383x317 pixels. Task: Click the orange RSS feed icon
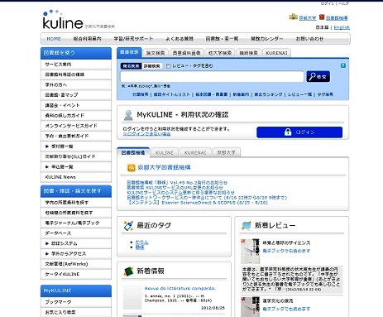131,167
